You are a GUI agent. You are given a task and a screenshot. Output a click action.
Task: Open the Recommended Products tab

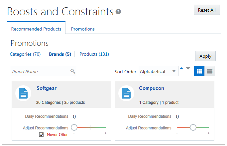coord(36,29)
